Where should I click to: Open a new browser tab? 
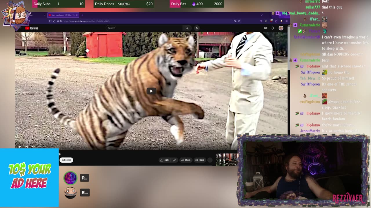point(82,15)
